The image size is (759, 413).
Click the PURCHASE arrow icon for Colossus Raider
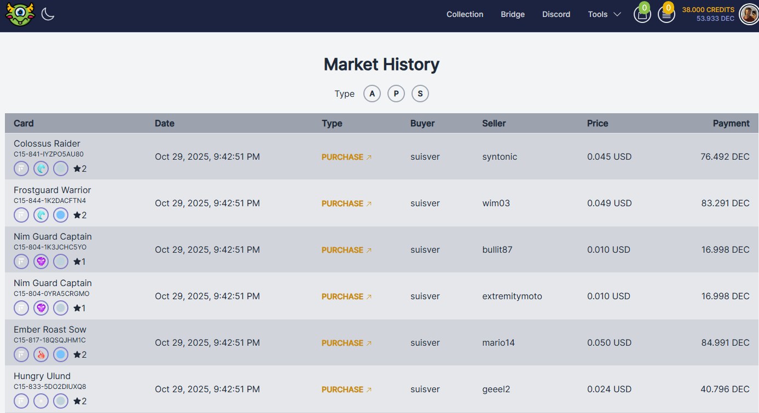[x=369, y=158]
